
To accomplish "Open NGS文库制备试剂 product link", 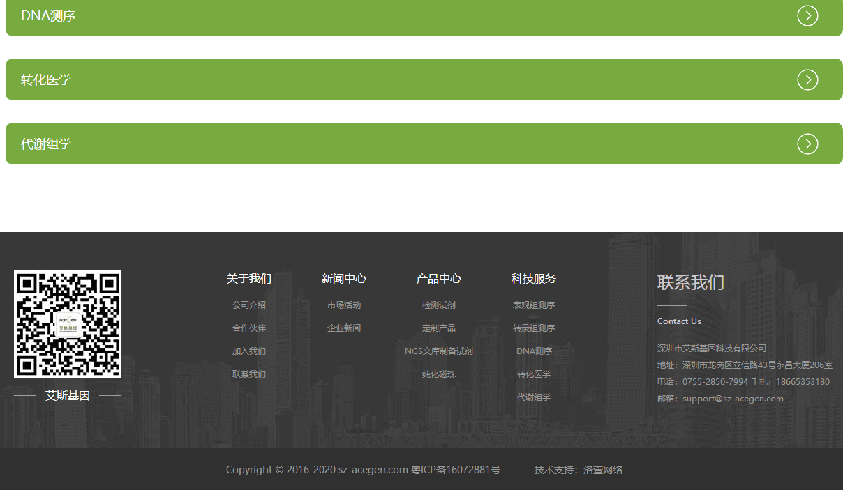I will point(438,351).
